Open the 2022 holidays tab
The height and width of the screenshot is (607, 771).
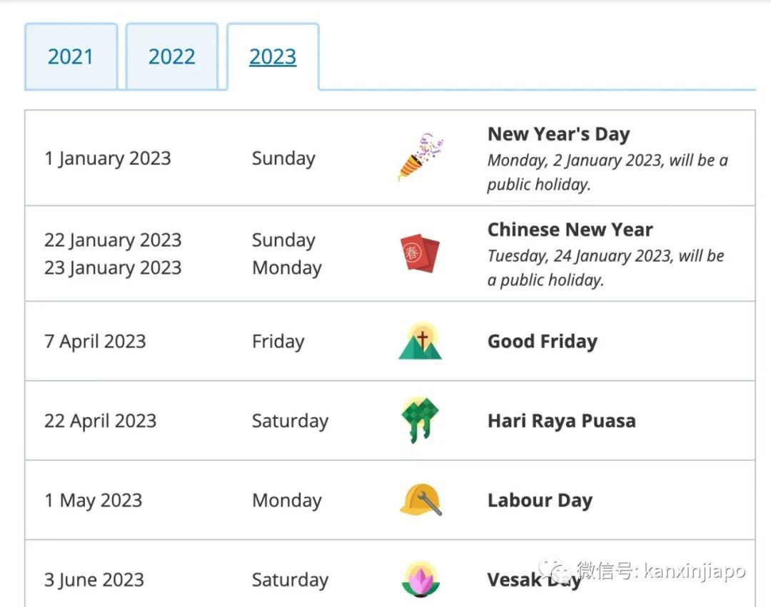171,56
